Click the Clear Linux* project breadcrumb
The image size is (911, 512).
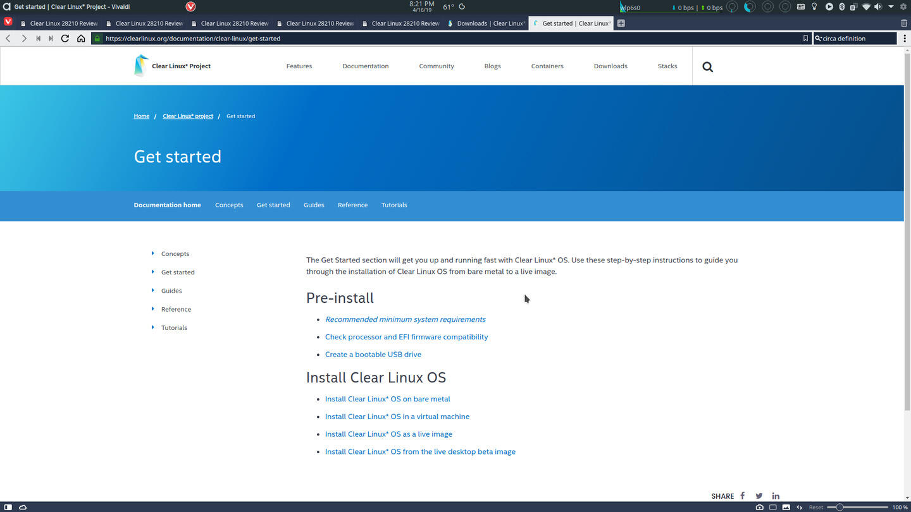[188, 116]
